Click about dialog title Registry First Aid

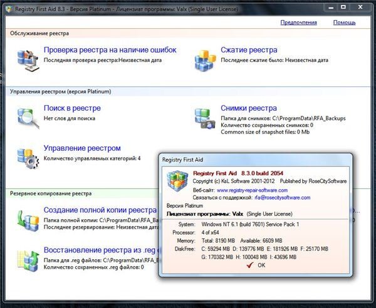183,160
